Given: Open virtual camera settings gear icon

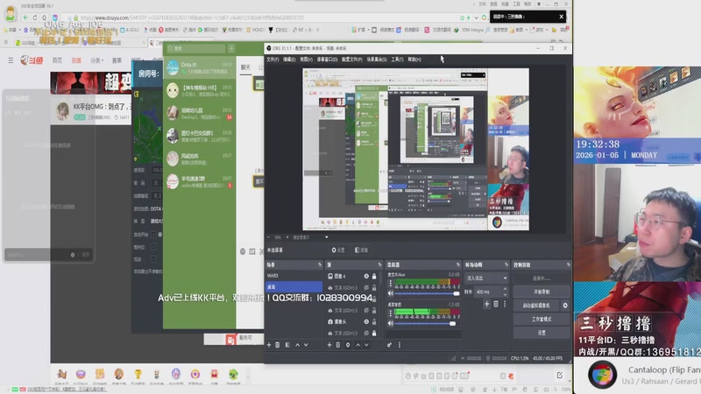Looking at the screenshot, I should click(x=565, y=306).
